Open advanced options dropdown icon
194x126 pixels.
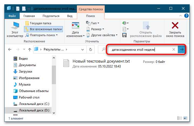click(125, 29)
